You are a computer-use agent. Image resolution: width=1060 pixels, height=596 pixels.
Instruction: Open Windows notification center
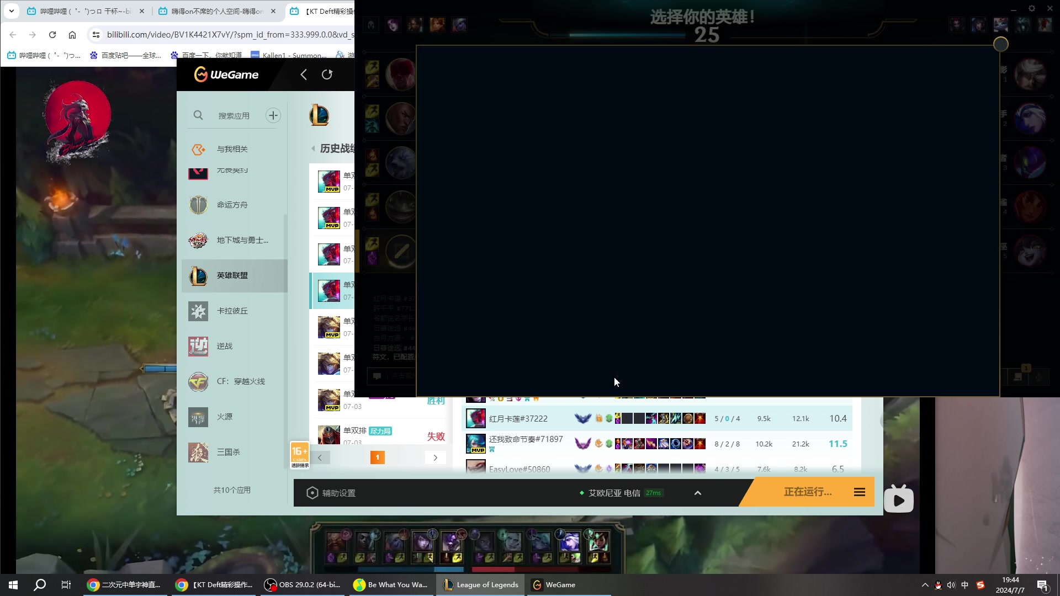click(1042, 585)
